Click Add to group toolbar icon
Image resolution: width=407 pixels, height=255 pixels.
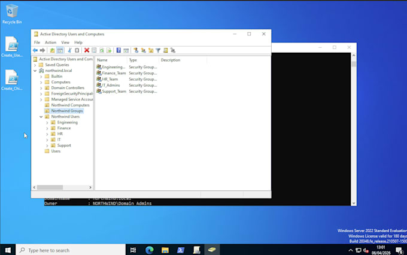pos(173,50)
